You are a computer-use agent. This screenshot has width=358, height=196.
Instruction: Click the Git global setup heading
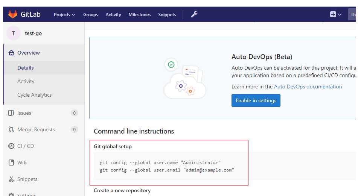click(113, 146)
